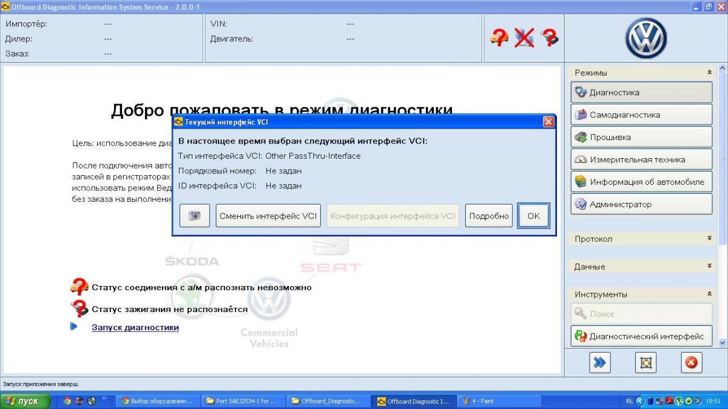This screenshot has width=728, height=409.
Task: Click the vehicle connection status icon in header
Action: [x=499, y=38]
